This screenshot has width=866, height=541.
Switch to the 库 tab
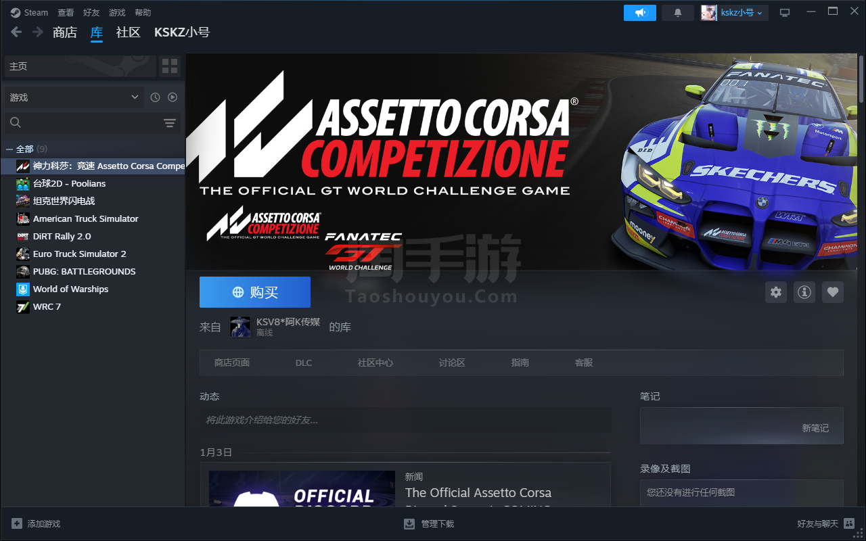coord(97,32)
